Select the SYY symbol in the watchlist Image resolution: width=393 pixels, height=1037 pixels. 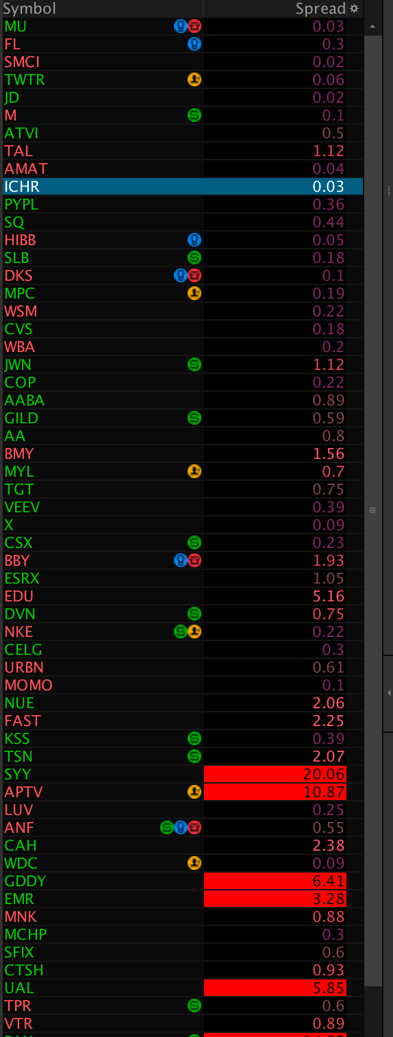18,775
